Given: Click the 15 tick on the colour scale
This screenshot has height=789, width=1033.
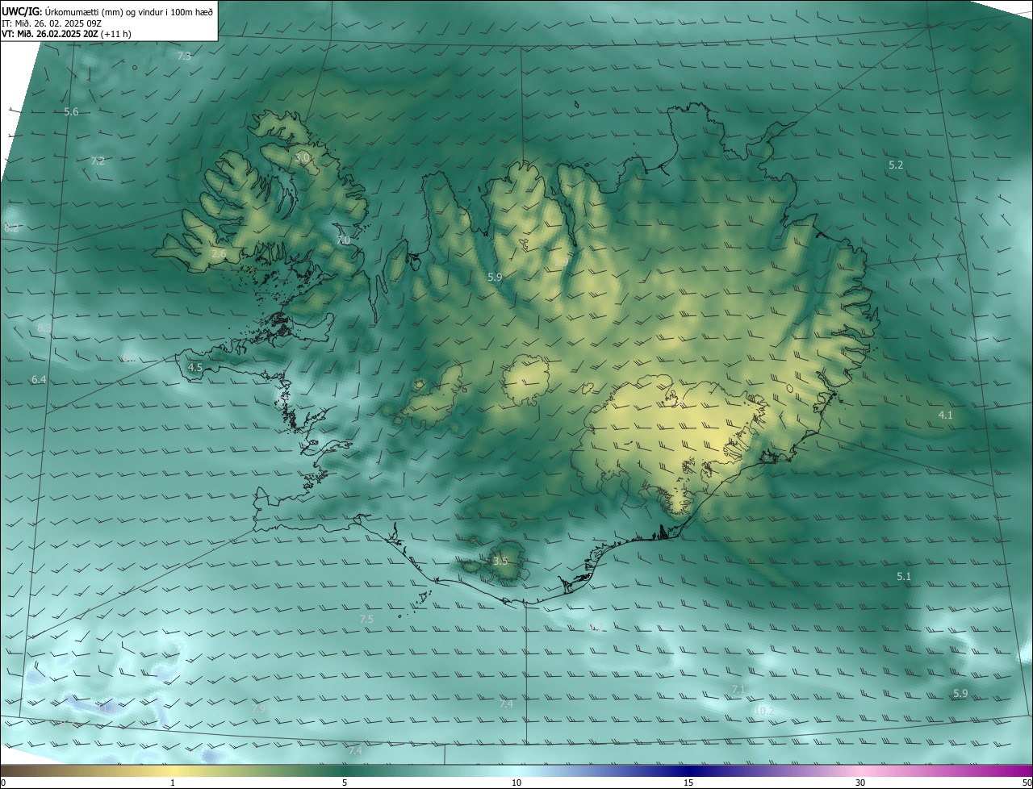Looking at the screenshot, I should pos(688,783).
